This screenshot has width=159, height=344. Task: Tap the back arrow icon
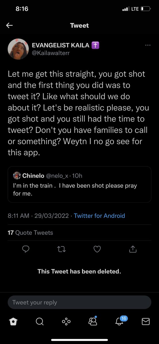(x=9, y=26)
